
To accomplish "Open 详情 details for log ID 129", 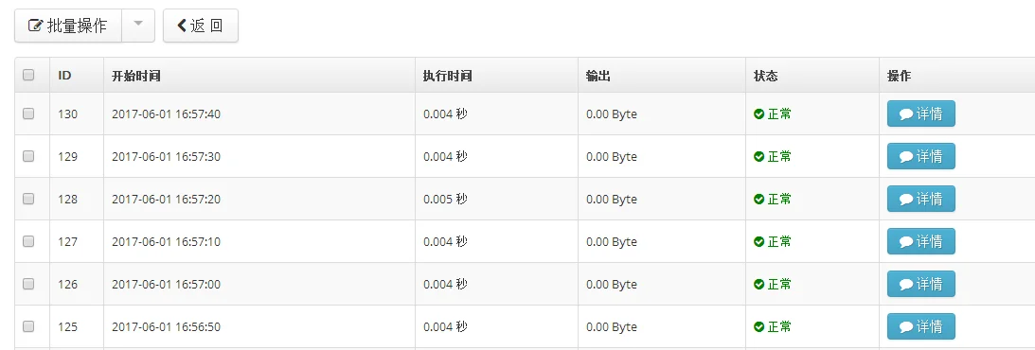I will tap(920, 156).
